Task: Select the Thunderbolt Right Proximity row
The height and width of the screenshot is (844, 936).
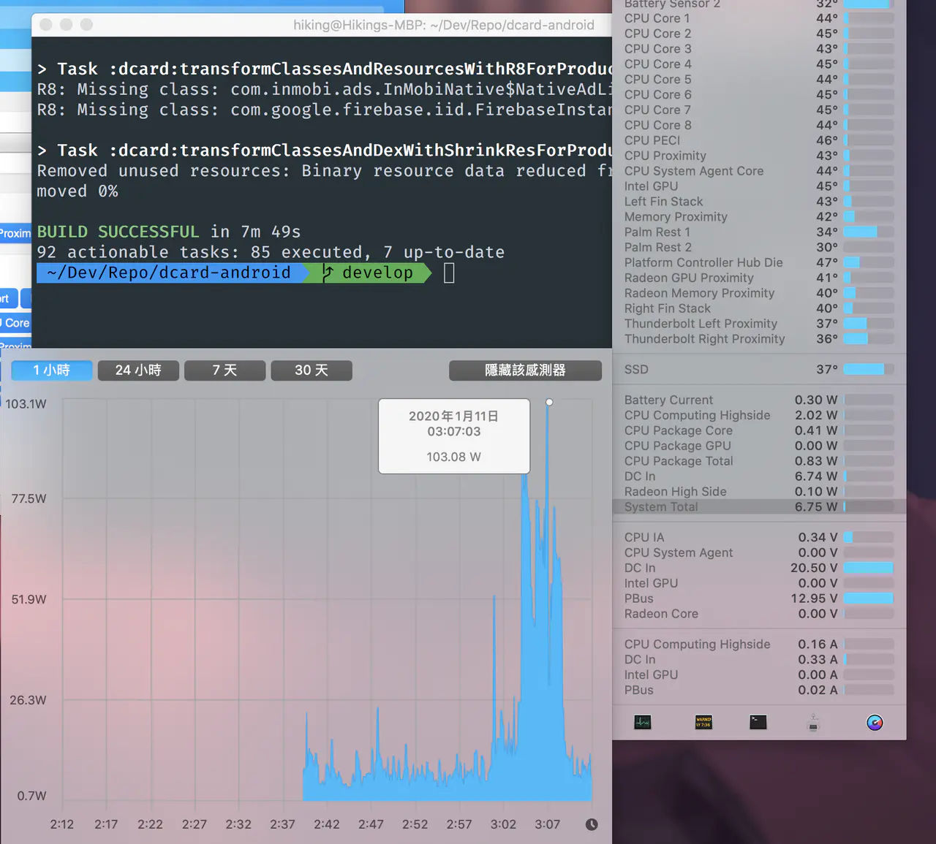Action: tap(759, 339)
